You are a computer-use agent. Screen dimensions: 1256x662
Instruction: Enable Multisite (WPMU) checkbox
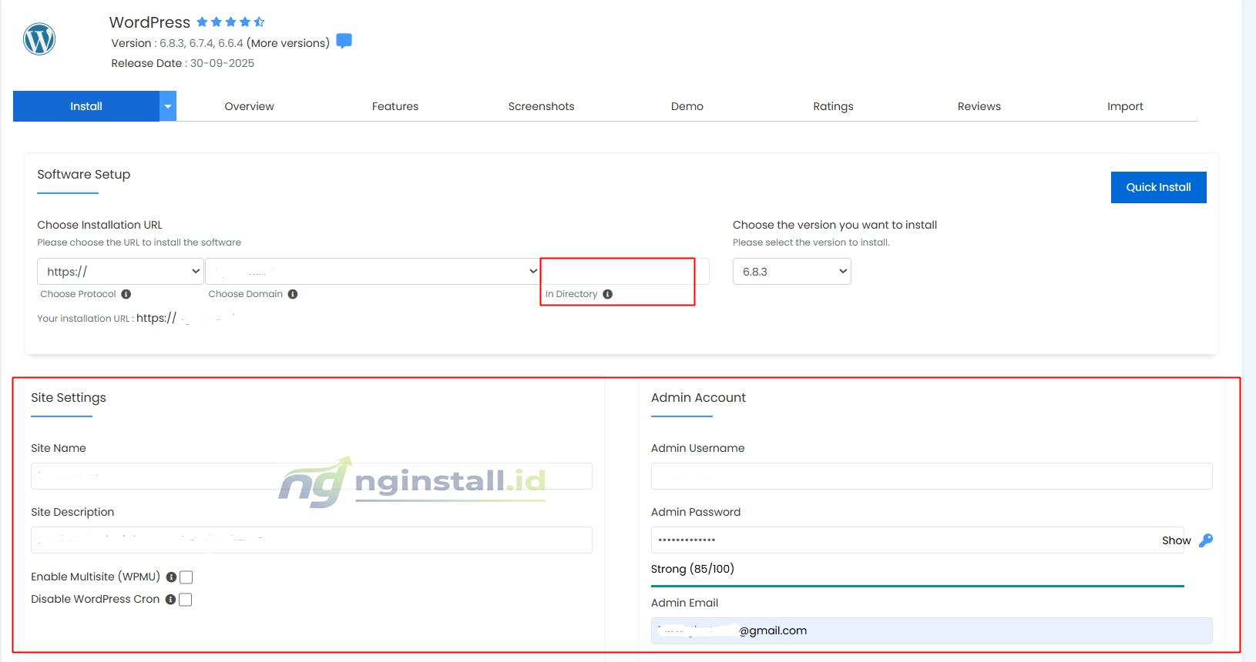click(x=186, y=577)
